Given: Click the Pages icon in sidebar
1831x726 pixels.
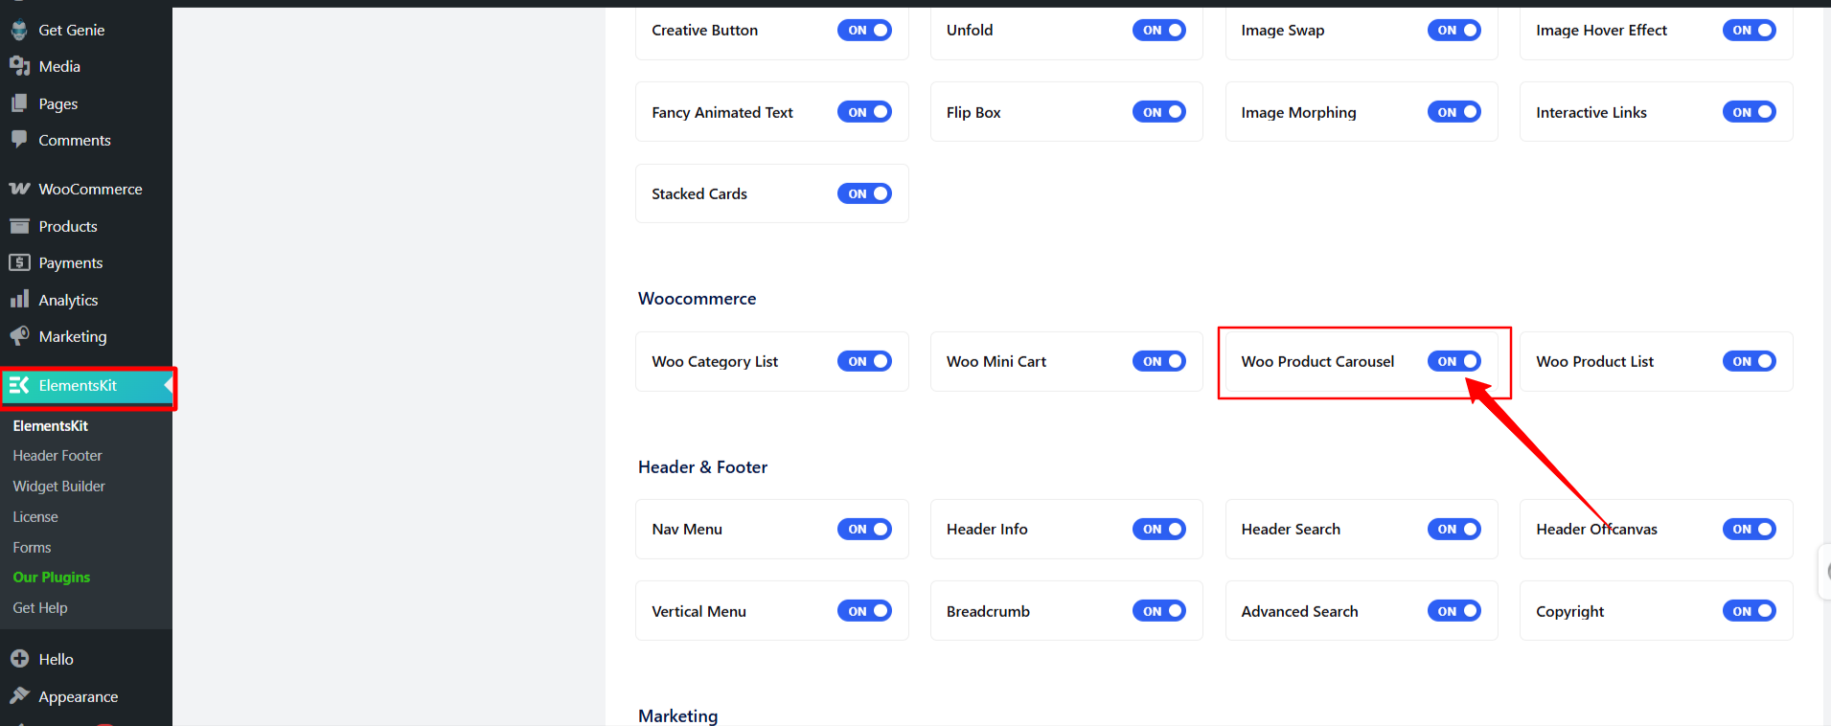Looking at the screenshot, I should 19,103.
